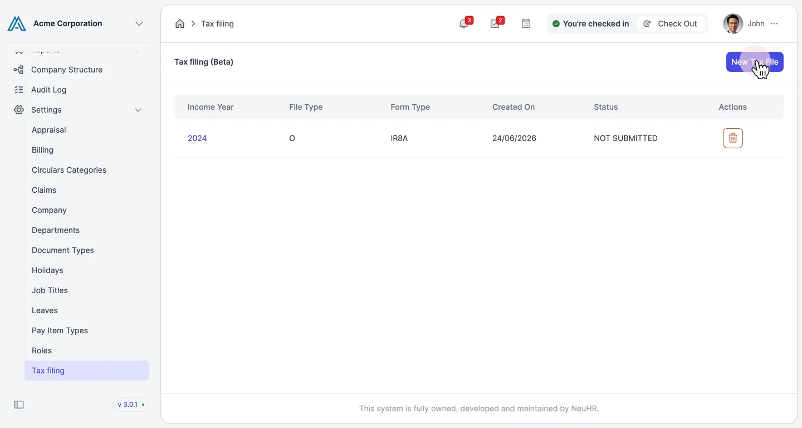
Task: Click Status column header
Action: click(x=606, y=107)
